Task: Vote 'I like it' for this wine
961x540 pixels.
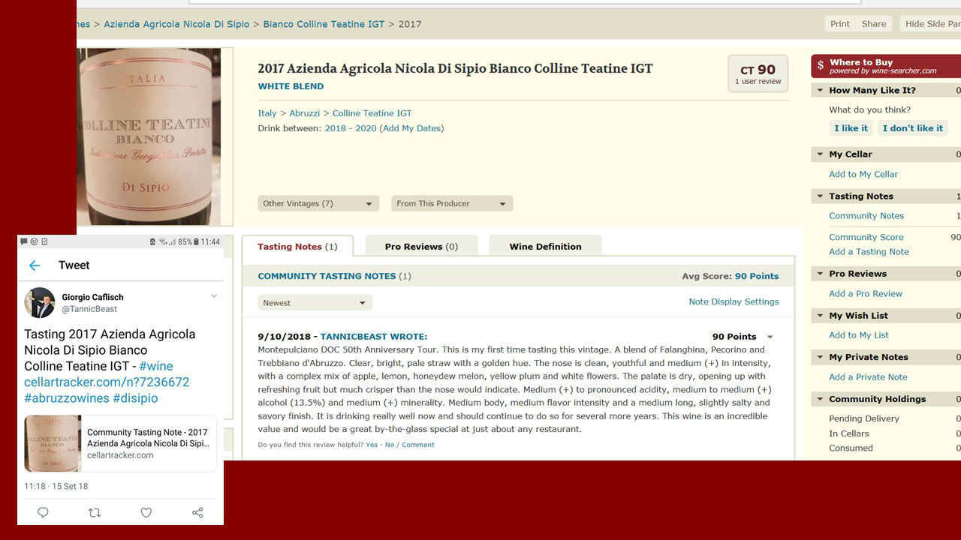Action: (x=851, y=128)
